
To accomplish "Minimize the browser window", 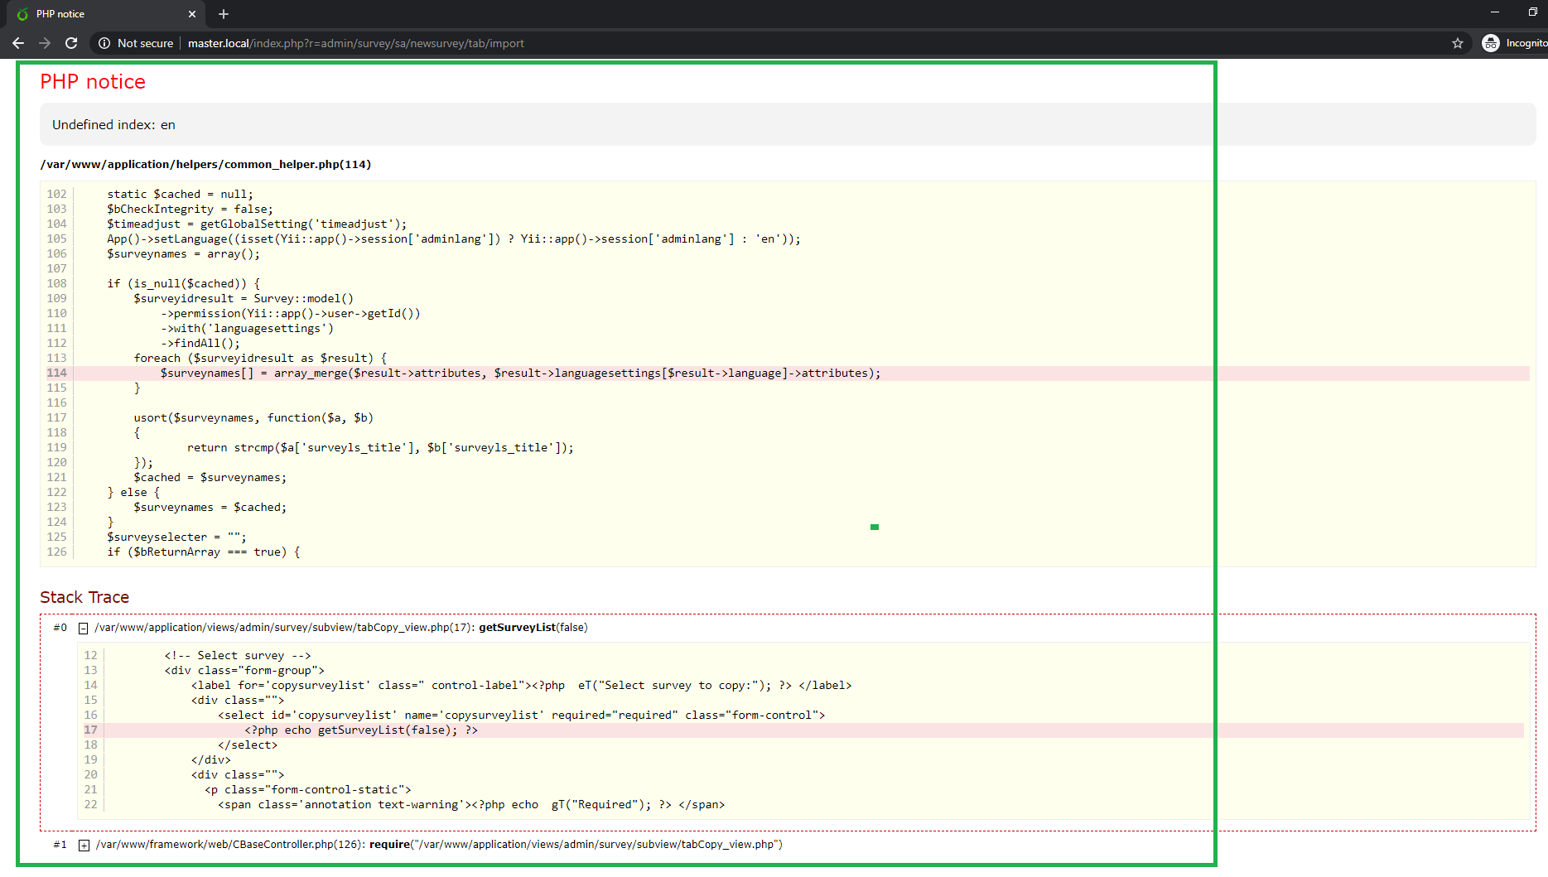I will tap(1494, 12).
